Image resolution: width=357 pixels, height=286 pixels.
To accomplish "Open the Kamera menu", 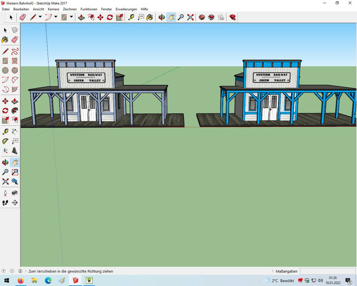I will coord(53,9).
